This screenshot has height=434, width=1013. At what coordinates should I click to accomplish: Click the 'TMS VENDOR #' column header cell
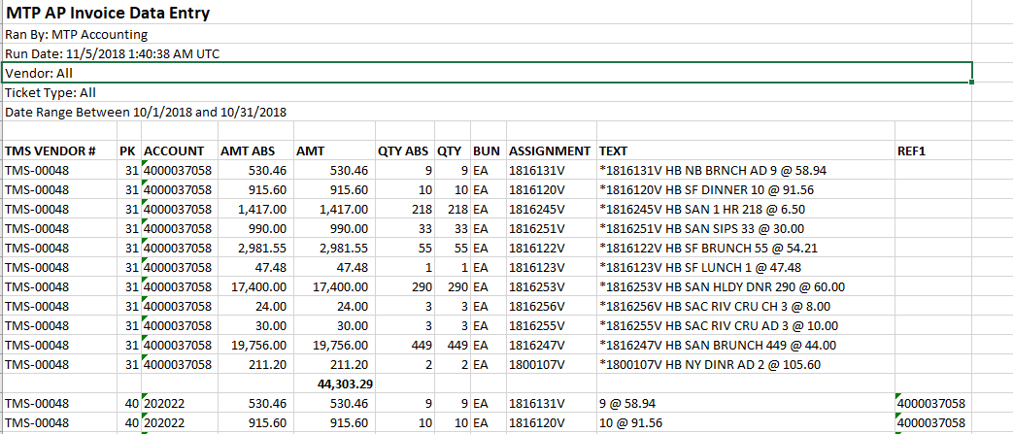point(51,150)
